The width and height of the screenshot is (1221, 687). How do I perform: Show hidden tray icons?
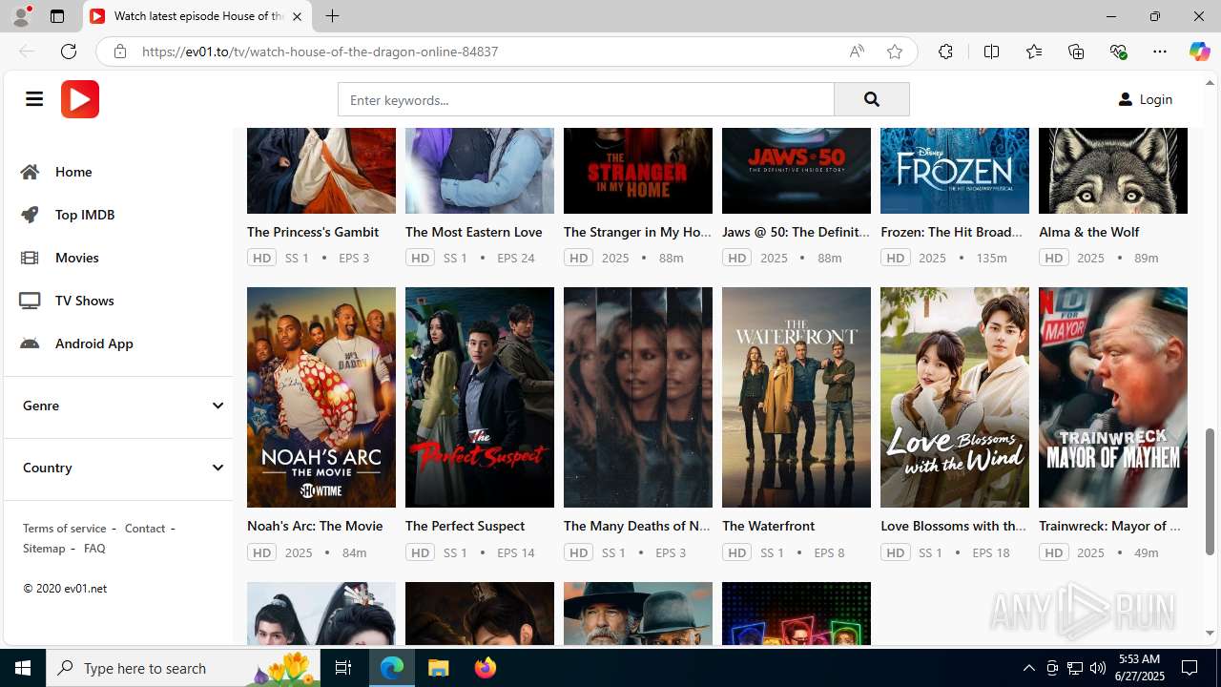click(x=1028, y=668)
